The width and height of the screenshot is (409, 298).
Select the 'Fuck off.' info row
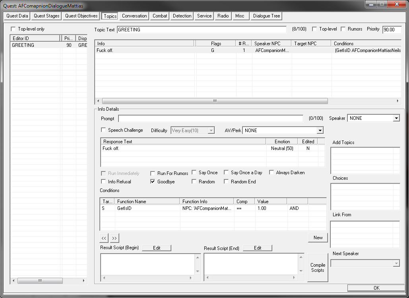click(248, 50)
